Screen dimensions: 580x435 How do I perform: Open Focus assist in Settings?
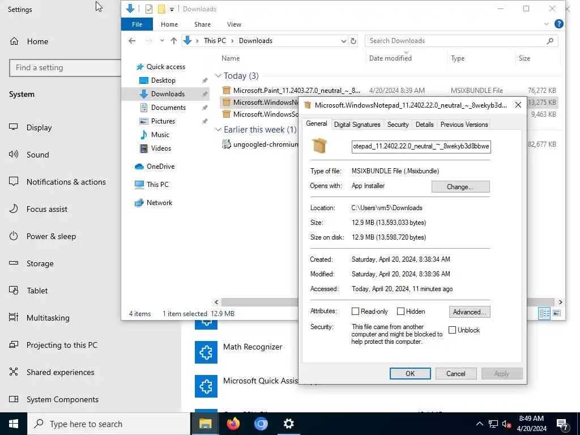click(39, 209)
